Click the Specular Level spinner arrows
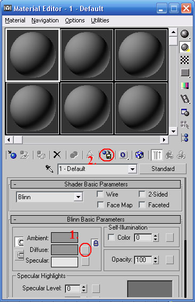This screenshot has width=195, height=302. [x=84, y=289]
